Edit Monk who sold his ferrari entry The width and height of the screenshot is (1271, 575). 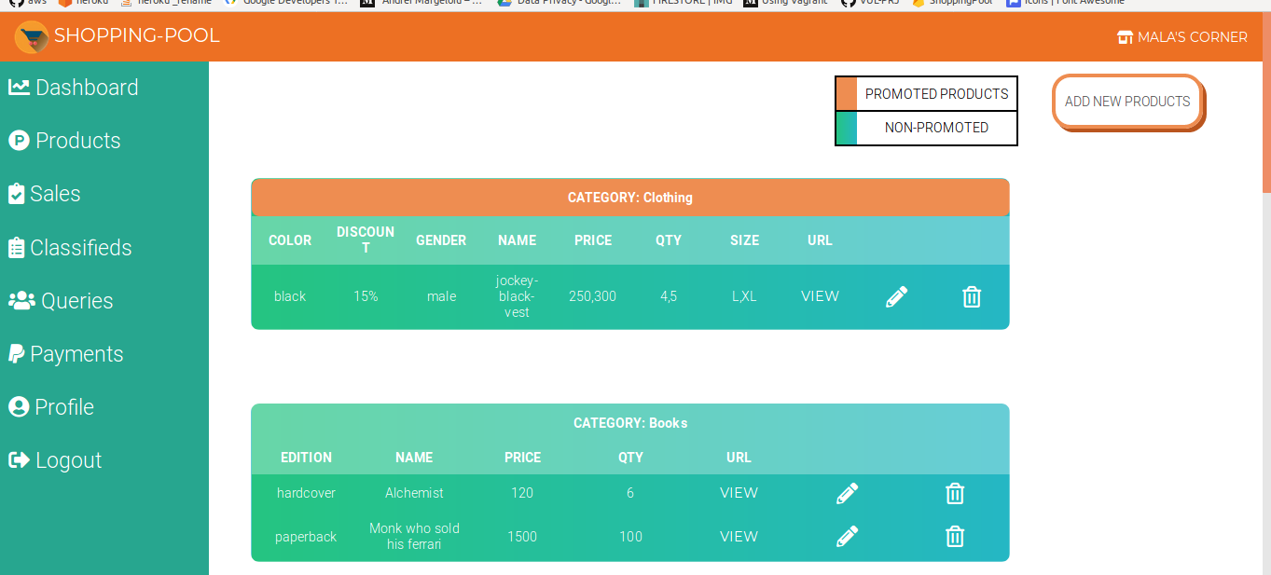(x=847, y=537)
